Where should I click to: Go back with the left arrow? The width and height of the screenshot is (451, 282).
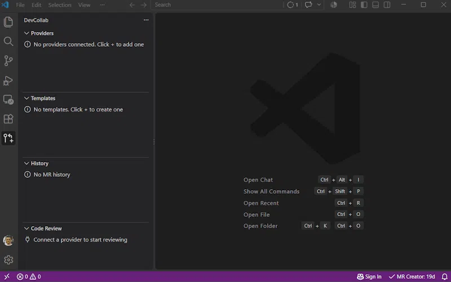(132, 5)
